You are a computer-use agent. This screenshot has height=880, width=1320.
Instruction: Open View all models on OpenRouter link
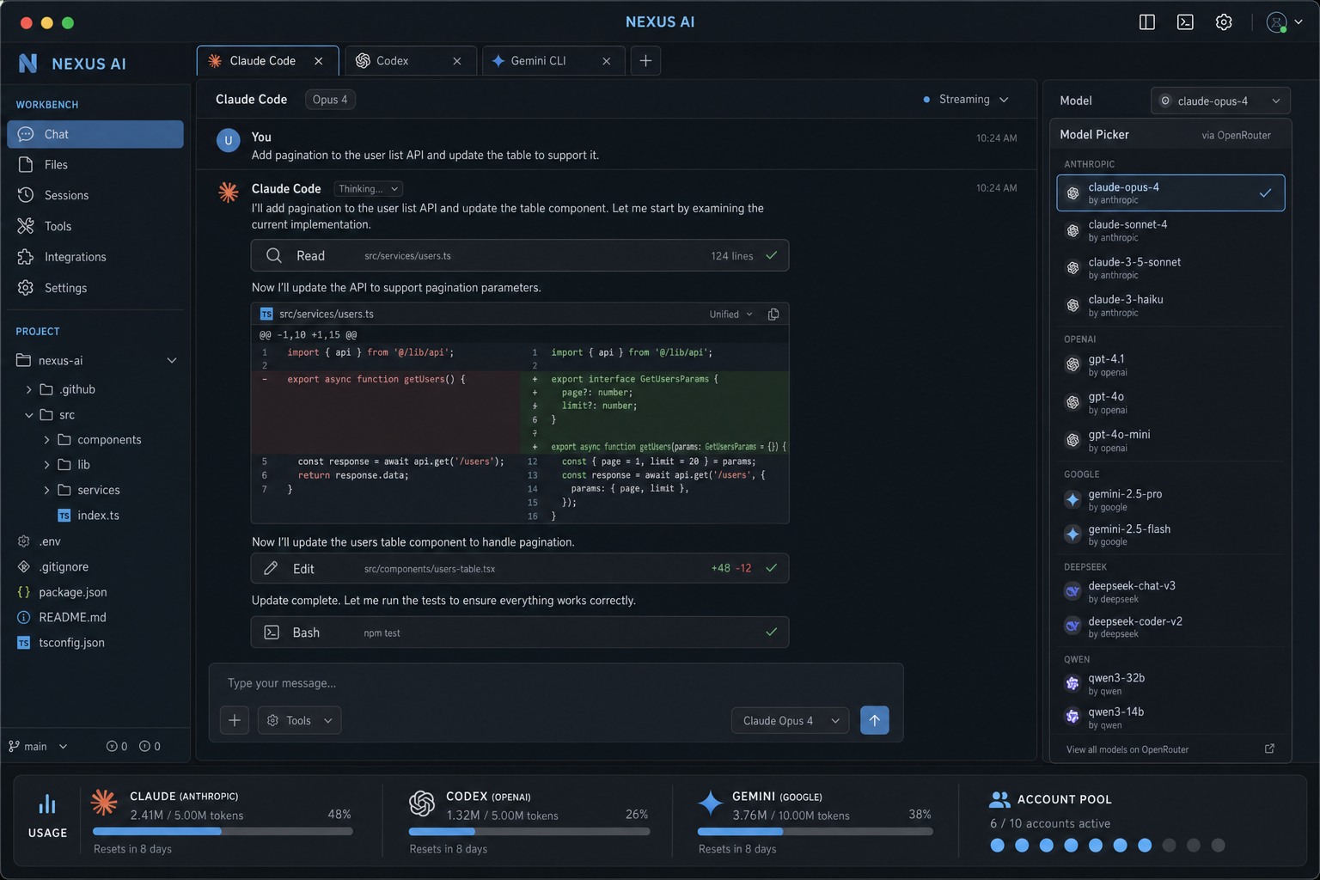pyautogui.click(x=1127, y=750)
